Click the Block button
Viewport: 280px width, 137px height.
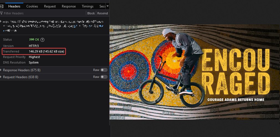click(91, 13)
